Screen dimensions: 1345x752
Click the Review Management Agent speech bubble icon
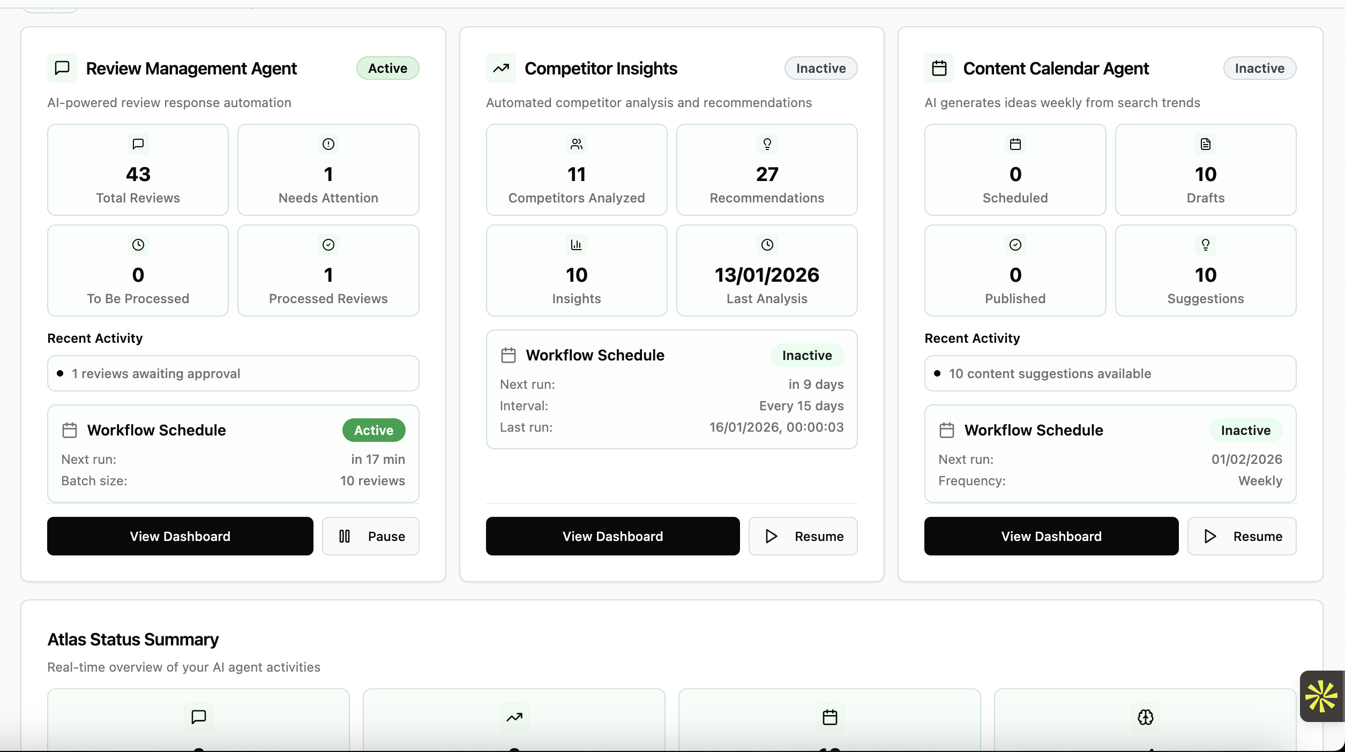(x=61, y=68)
